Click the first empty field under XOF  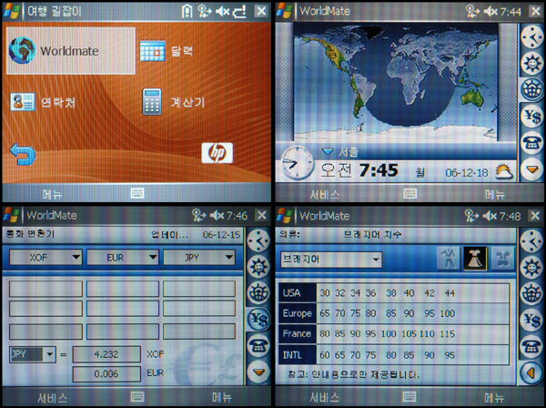coord(45,289)
